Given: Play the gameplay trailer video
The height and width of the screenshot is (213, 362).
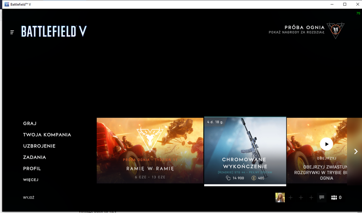Looking at the screenshot, I should coord(327,144).
